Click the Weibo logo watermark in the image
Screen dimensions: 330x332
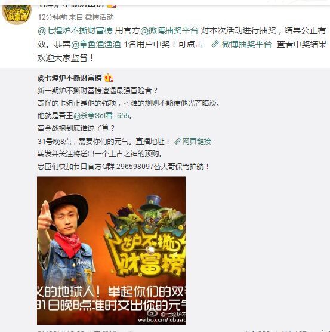[152, 313]
